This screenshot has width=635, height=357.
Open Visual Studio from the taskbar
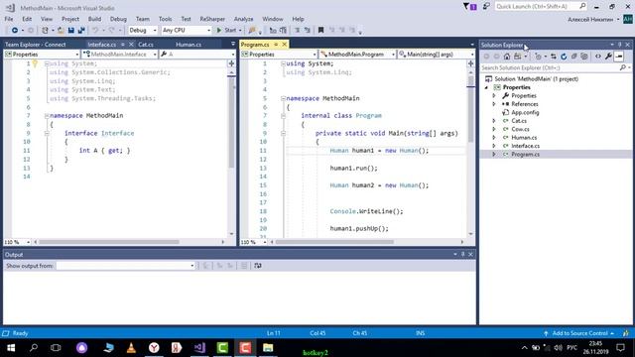[199, 348]
